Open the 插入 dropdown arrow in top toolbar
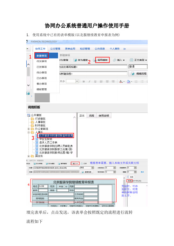 (x=124, y=60)
